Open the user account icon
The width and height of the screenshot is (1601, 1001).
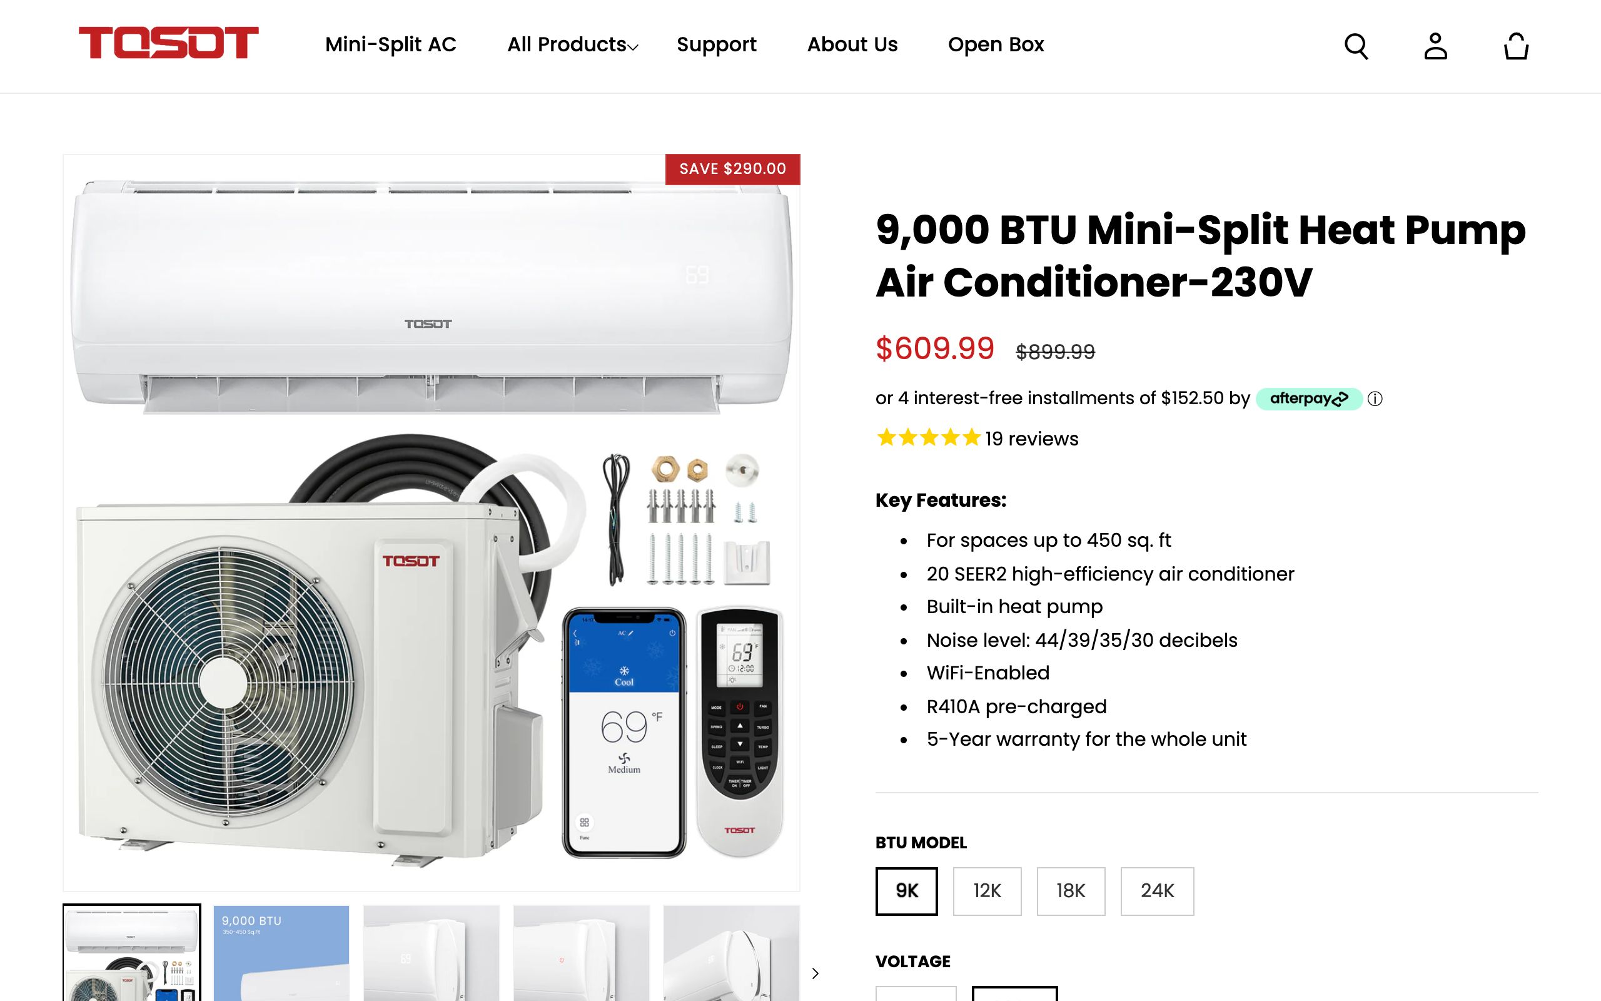[1436, 46]
